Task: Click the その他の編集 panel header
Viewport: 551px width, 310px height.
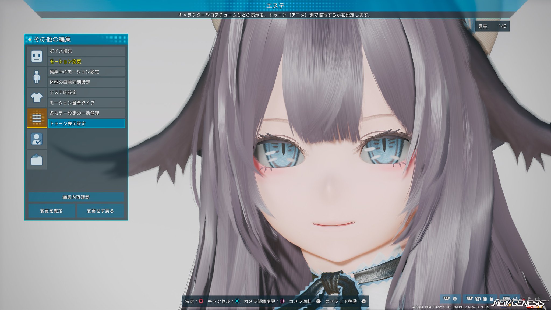Action: pyautogui.click(x=76, y=39)
